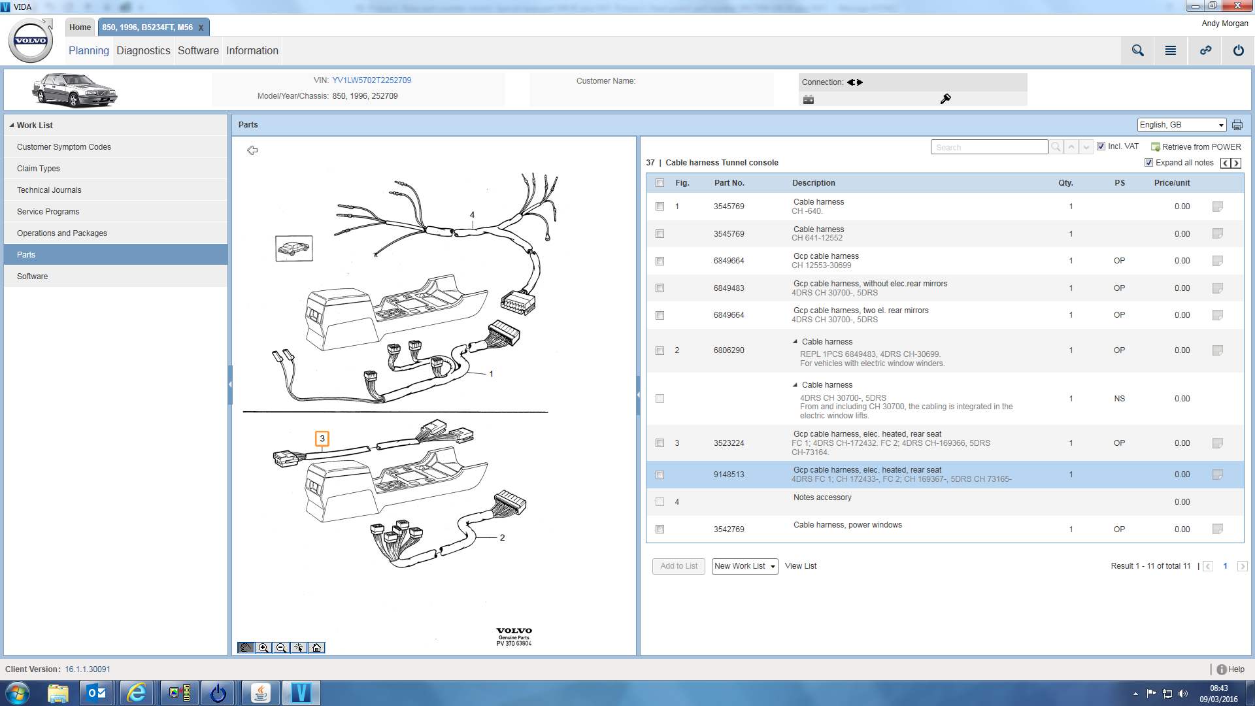Screen dimensions: 1255x706
Task: Click the power/logout icon top right
Action: [1238, 50]
